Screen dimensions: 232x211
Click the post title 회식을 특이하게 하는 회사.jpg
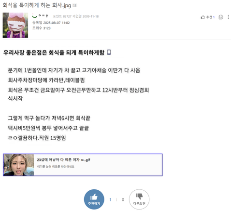point(37,5)
